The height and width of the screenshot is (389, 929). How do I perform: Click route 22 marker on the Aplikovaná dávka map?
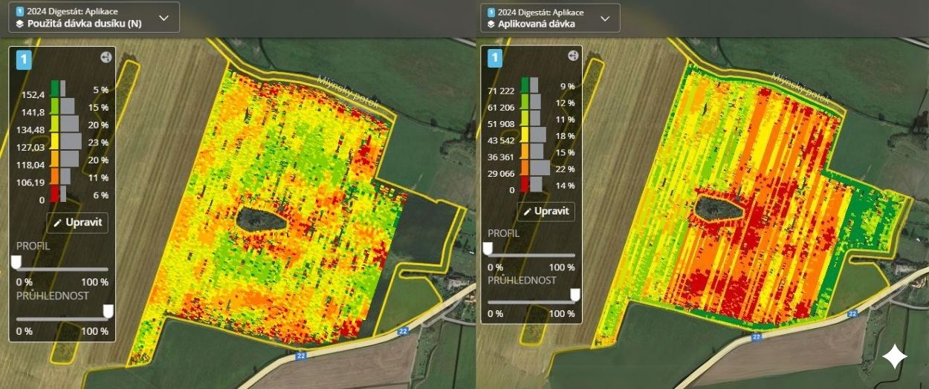tap(852, 314)
